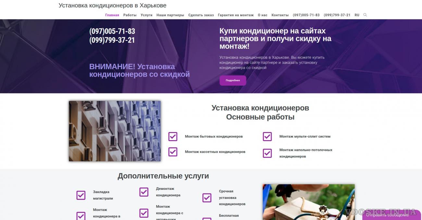Click the Сделать заказ link
The image size is (422, 220).
tap(201, 15)
